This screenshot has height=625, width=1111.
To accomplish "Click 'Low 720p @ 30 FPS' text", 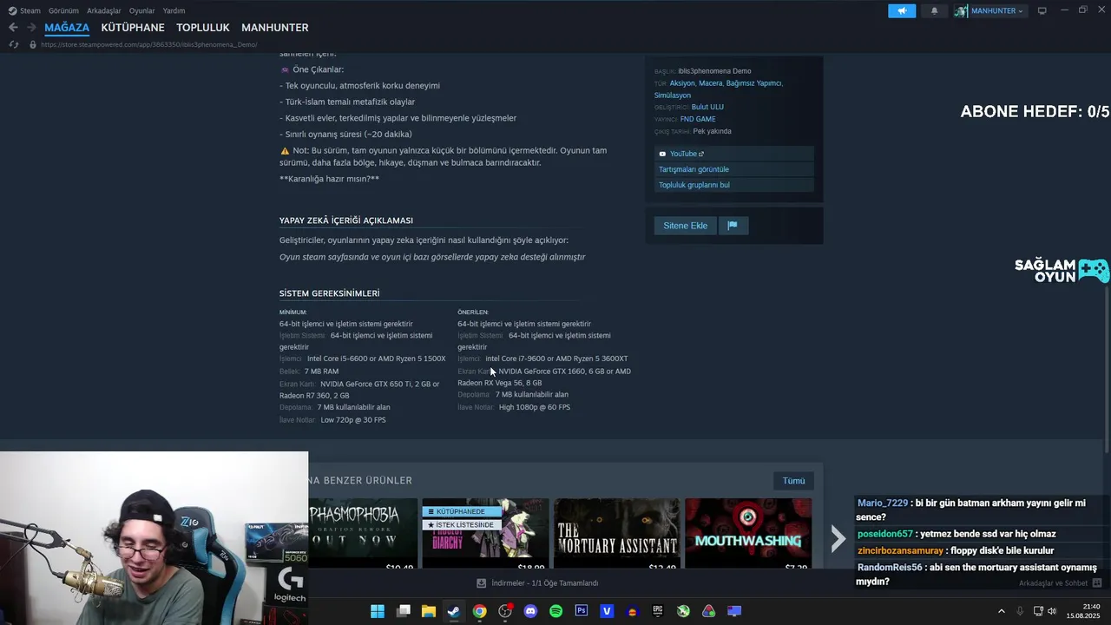I will (353, 420).
